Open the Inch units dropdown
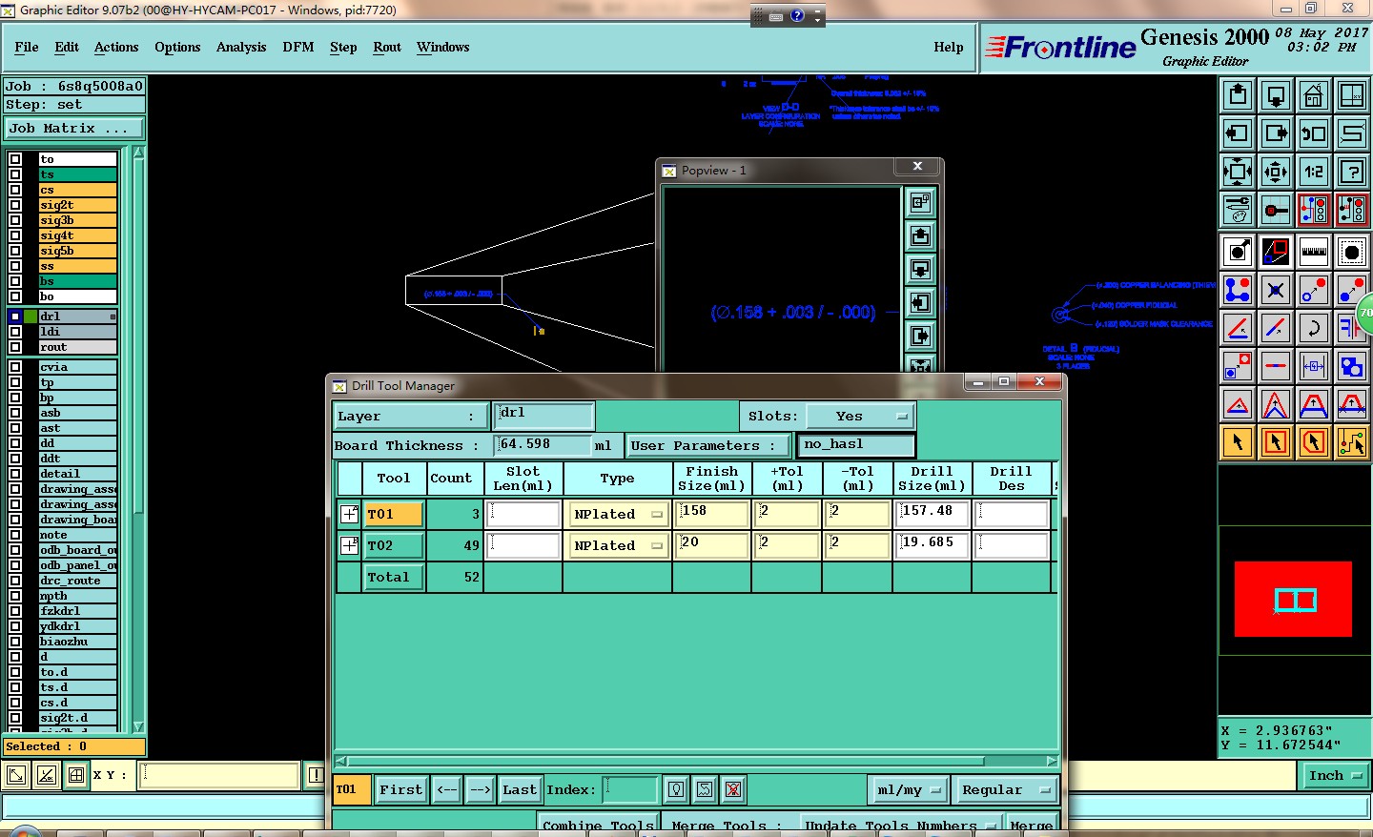The height and width of the screenshot is (837, 1373). [1335, 775]
